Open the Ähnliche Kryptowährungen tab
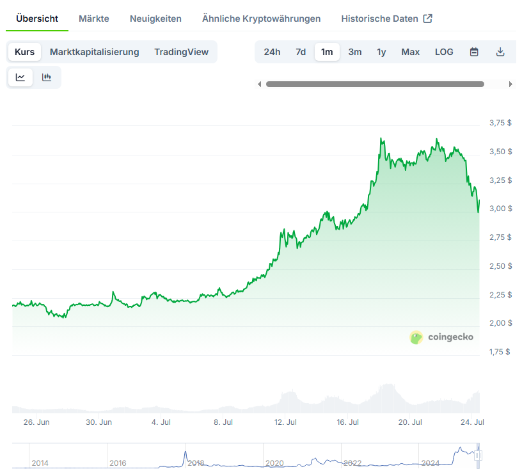The width and height of the screenshot is (522, 476). click(261, 19)
